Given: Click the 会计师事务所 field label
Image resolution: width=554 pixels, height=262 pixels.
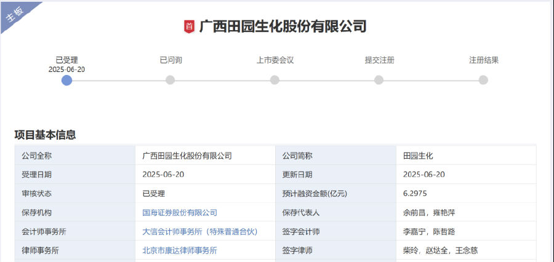Looking at the screenshot, I should pyautogui.click(x=44, y=232).
